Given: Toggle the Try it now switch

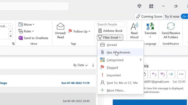Looking at the screenshot, I should (x=185, y=16).
